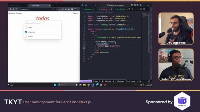Switch to the middleware.ts editor tab
Image resolution: width=200 pixels, height=112 pixels.
coord(89,9)
